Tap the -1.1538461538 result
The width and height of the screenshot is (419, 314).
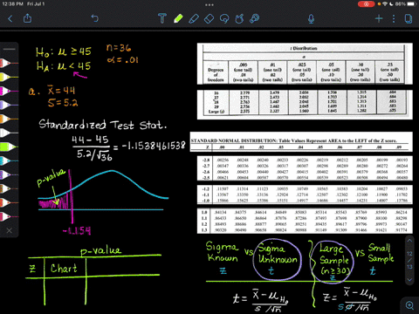[x=154, y=146]
